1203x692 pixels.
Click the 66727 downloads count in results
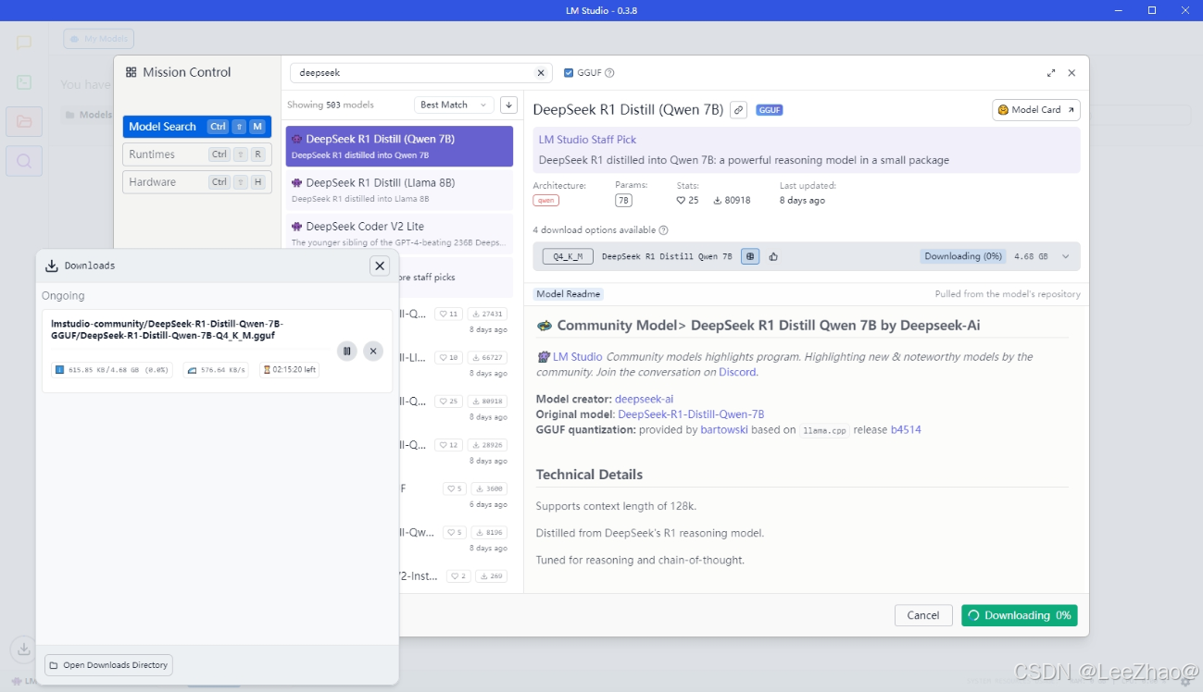pos(488,358)
